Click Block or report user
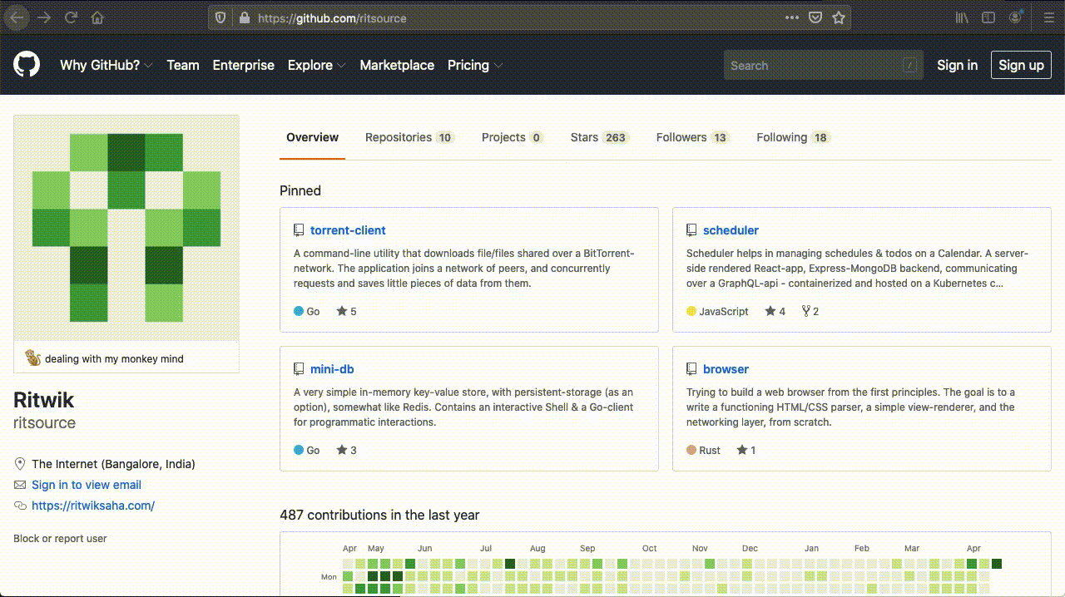 (x=60, y=539)
